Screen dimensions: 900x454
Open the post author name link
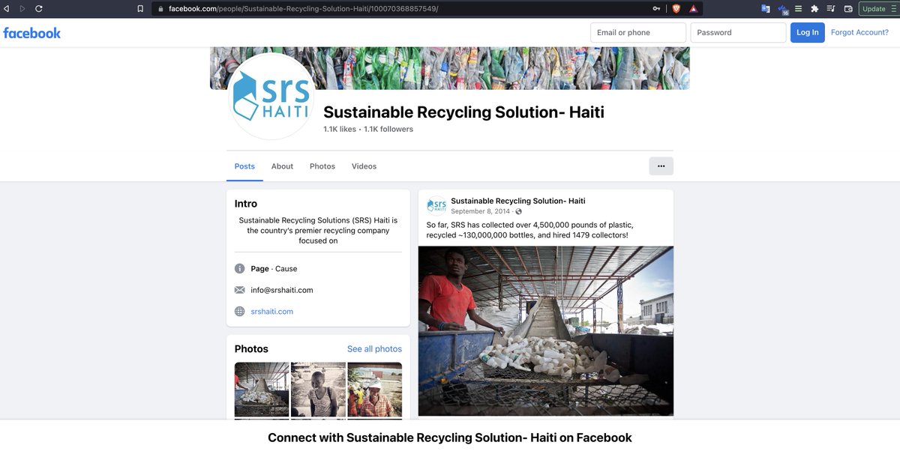518,201
